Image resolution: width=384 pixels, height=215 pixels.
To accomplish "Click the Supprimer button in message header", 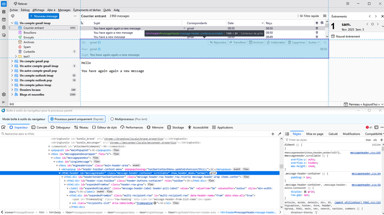I will (x=296, y=42).
